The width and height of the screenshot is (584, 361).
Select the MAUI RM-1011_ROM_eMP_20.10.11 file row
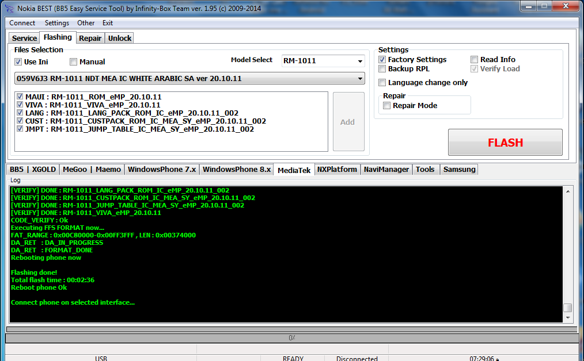coord(93,97)
